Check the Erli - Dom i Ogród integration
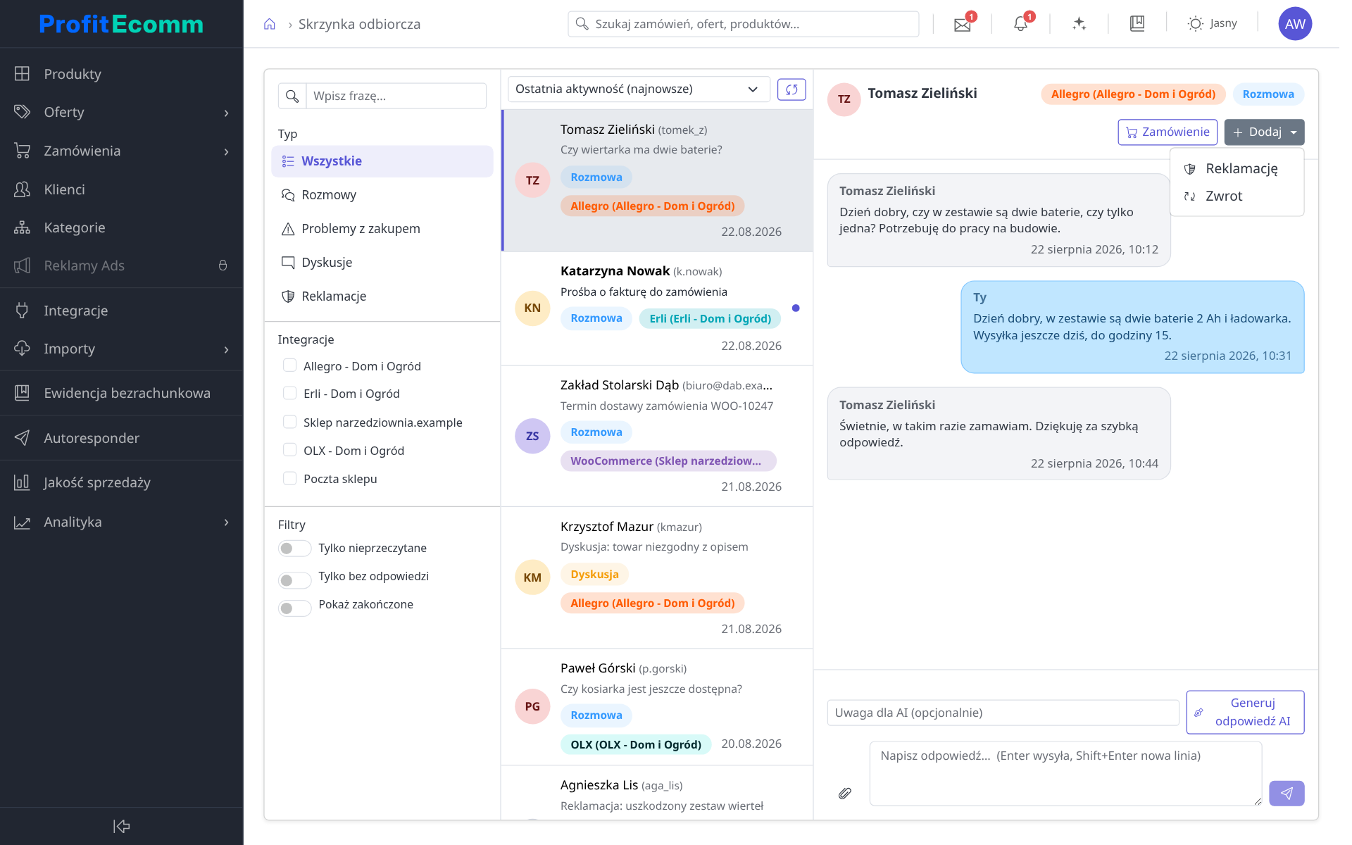1352x845 pixels. pos(289,393)
